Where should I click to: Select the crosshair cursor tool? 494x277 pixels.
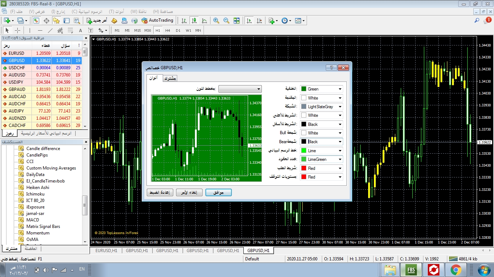(17, 30)
